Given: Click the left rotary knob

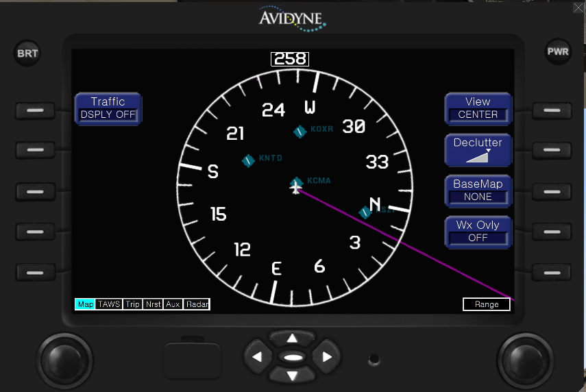Looking at the screenshot, I should (64, 360).
